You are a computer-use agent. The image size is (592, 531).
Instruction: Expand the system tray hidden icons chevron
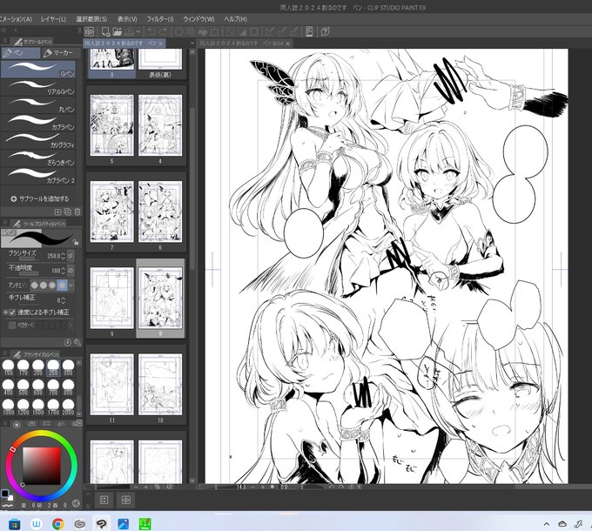point(547,524)
